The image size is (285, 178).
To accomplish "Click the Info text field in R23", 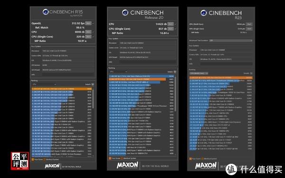I will 226,64.
